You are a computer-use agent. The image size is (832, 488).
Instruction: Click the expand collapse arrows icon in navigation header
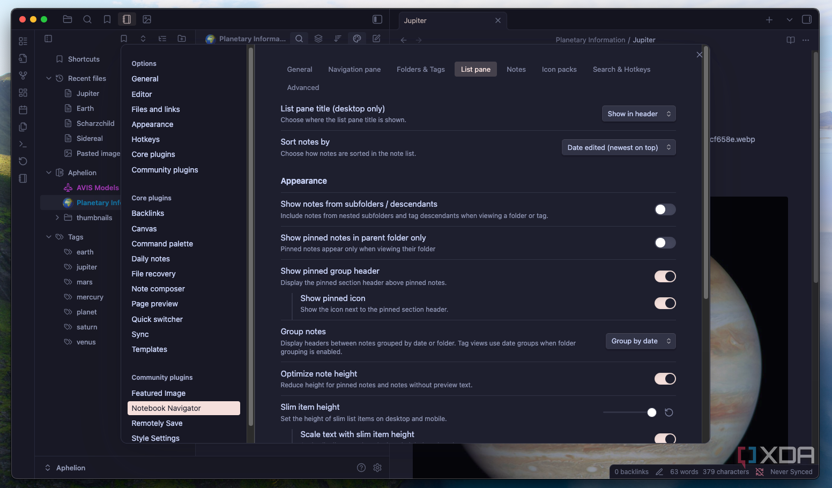tap(143, 39)
